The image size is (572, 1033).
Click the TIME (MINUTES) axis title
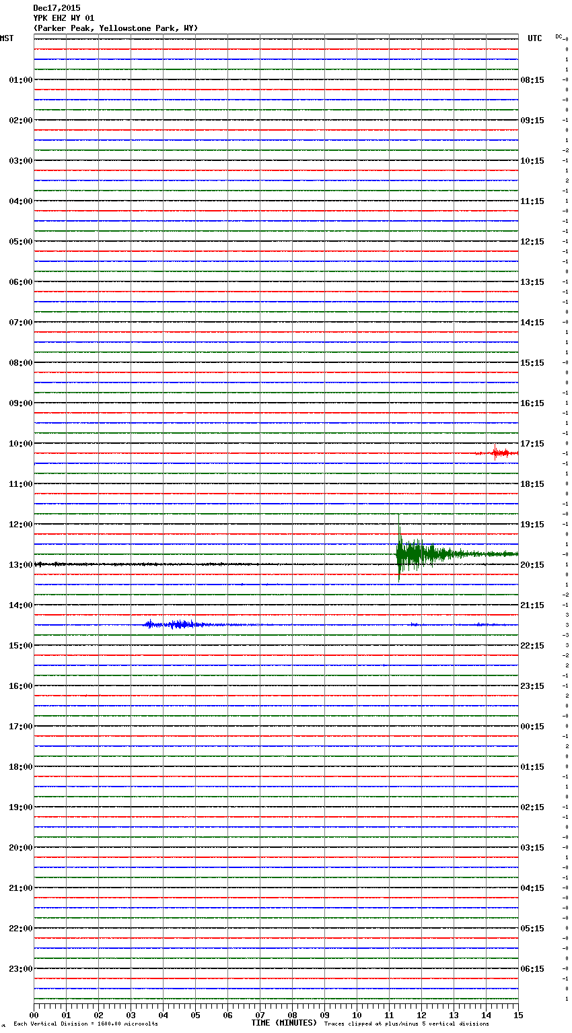coord(284,1023)
